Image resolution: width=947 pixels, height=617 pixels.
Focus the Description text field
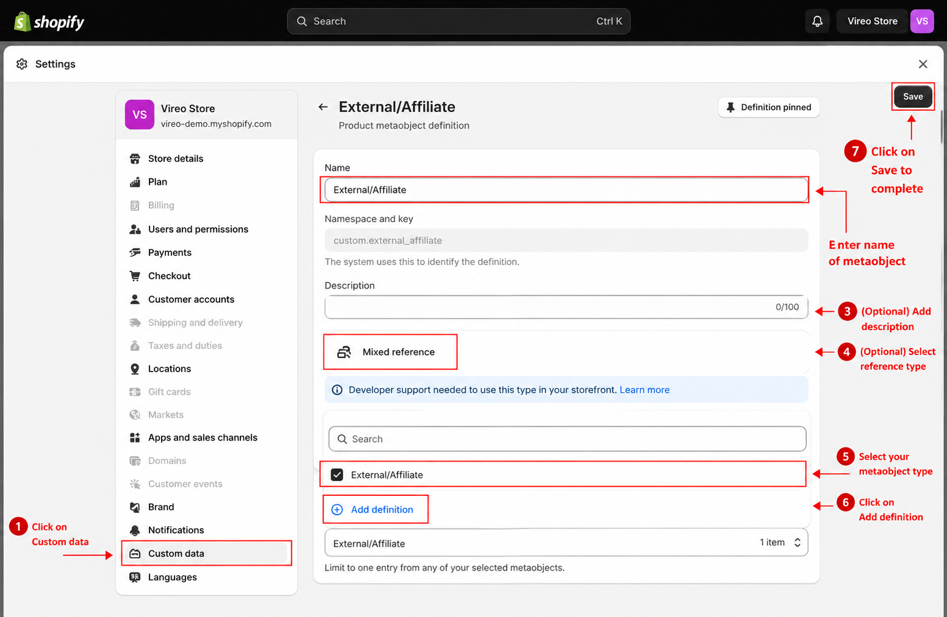coord(566,307)
